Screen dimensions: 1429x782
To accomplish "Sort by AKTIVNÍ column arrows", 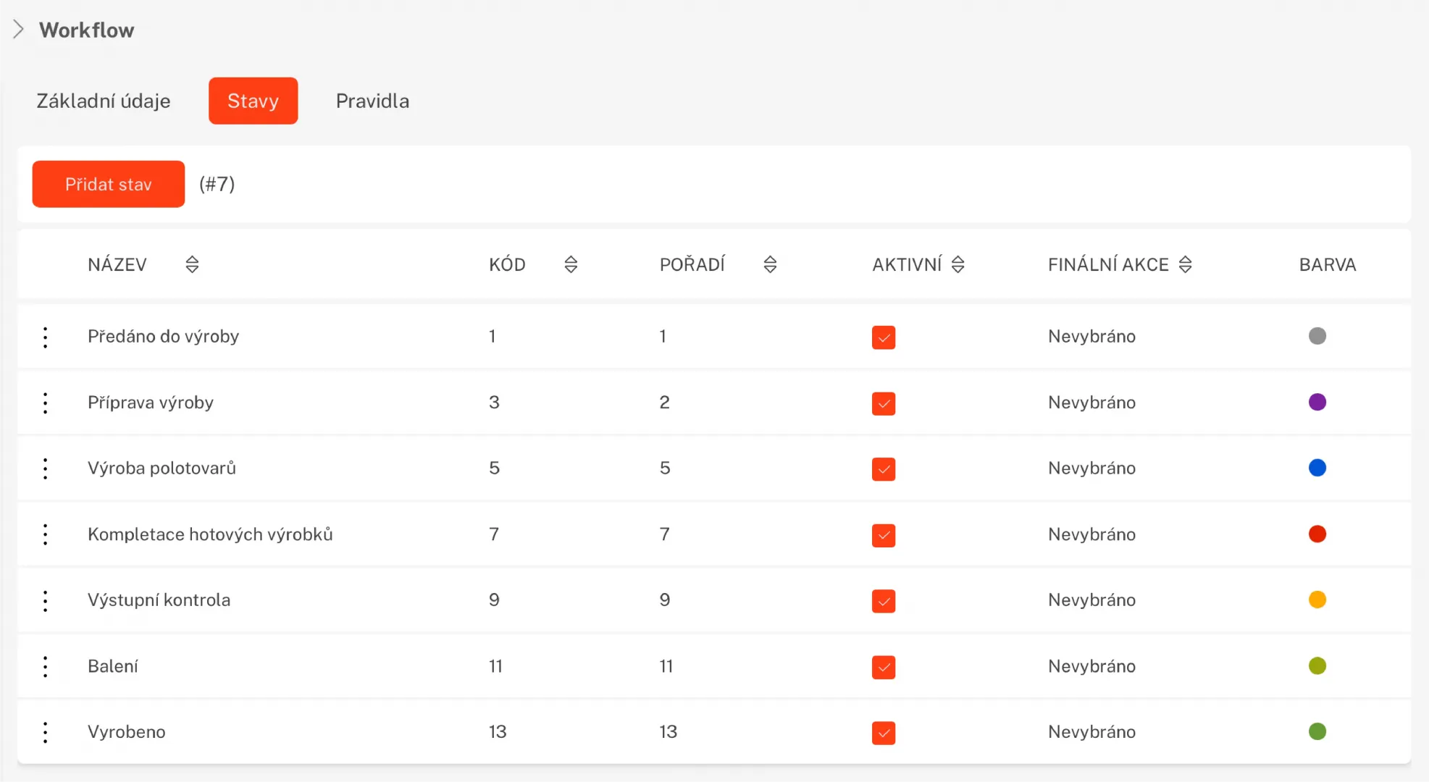I will [957, 264].
